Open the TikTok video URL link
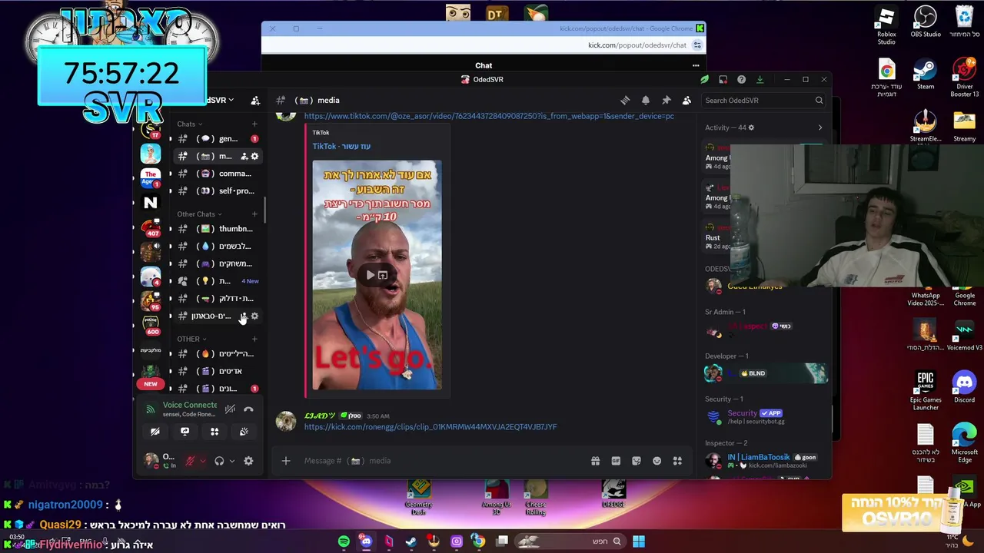 click(489, 116)
